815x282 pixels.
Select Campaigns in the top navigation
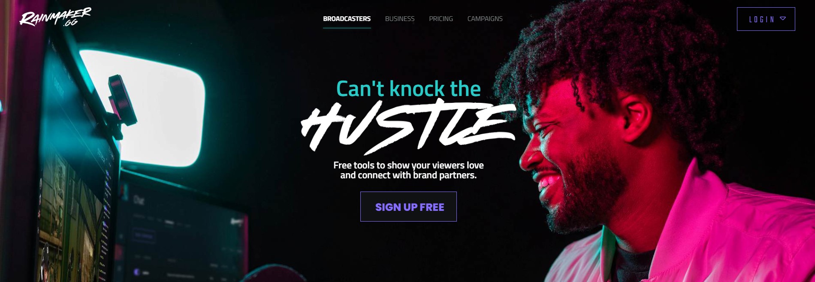[485, 19]
